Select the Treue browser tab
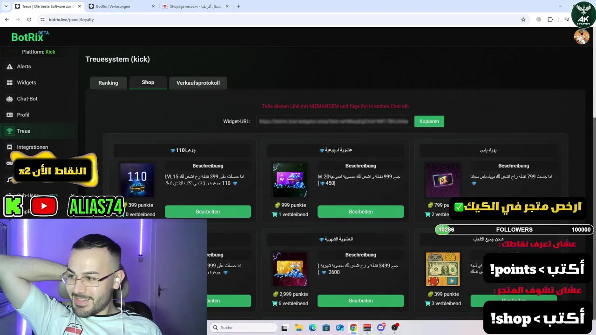The width and height of the screenshot is (596, 335). click(x=47, y=7)
